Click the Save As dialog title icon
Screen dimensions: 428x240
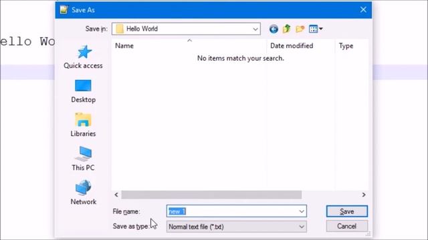[64, 10]
